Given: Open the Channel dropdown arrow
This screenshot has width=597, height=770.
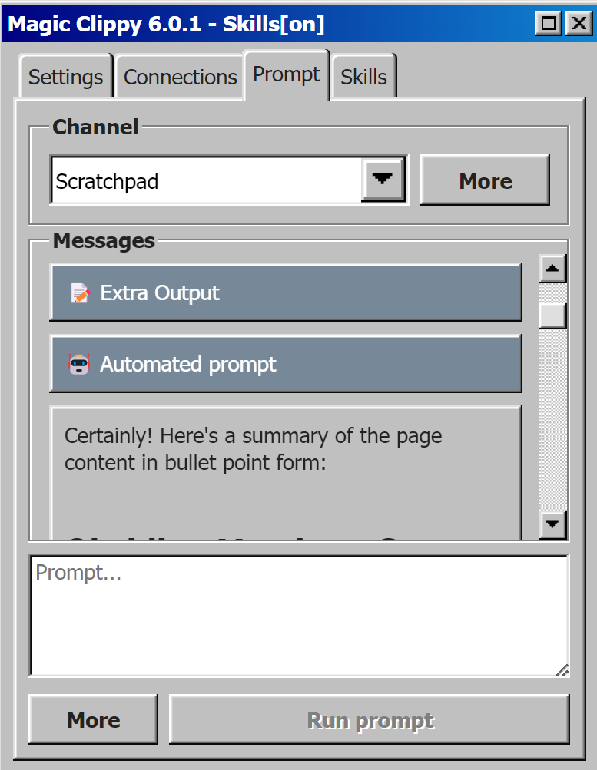Looking at the screenshot, I should click(x=383, y=179).
